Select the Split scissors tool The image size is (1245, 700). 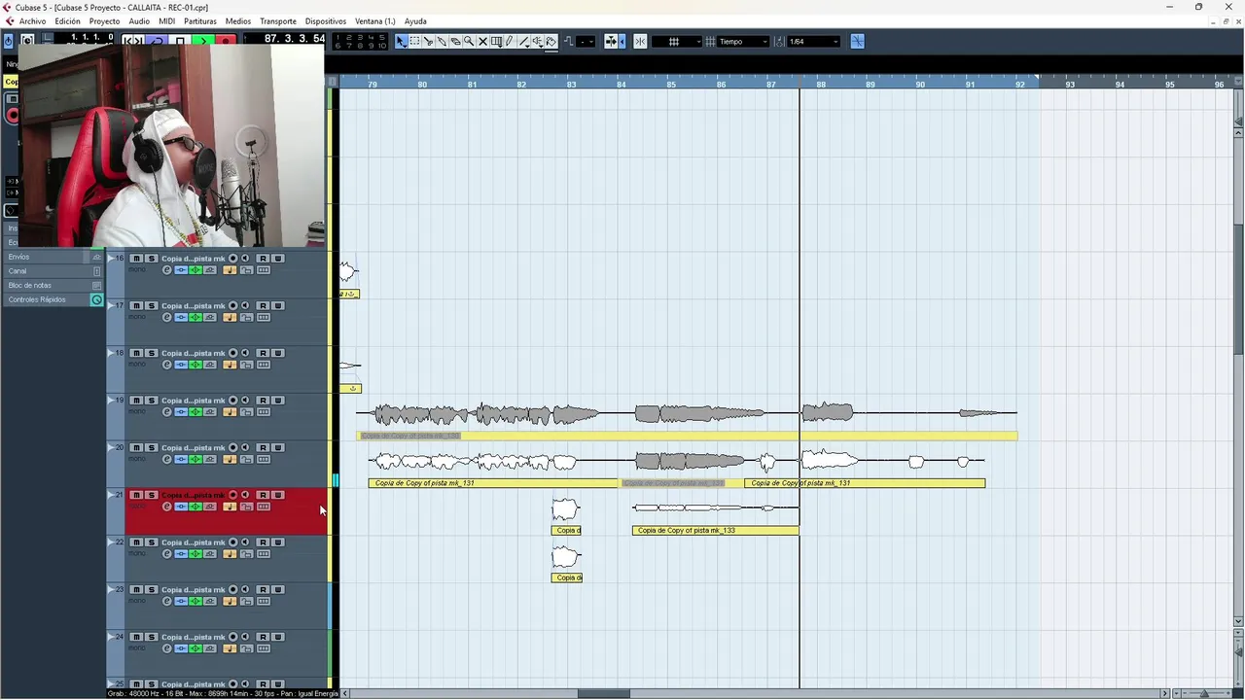[x=429, y=42]
